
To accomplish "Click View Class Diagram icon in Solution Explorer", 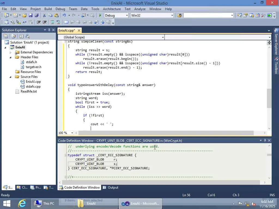I will click(28, 36).
